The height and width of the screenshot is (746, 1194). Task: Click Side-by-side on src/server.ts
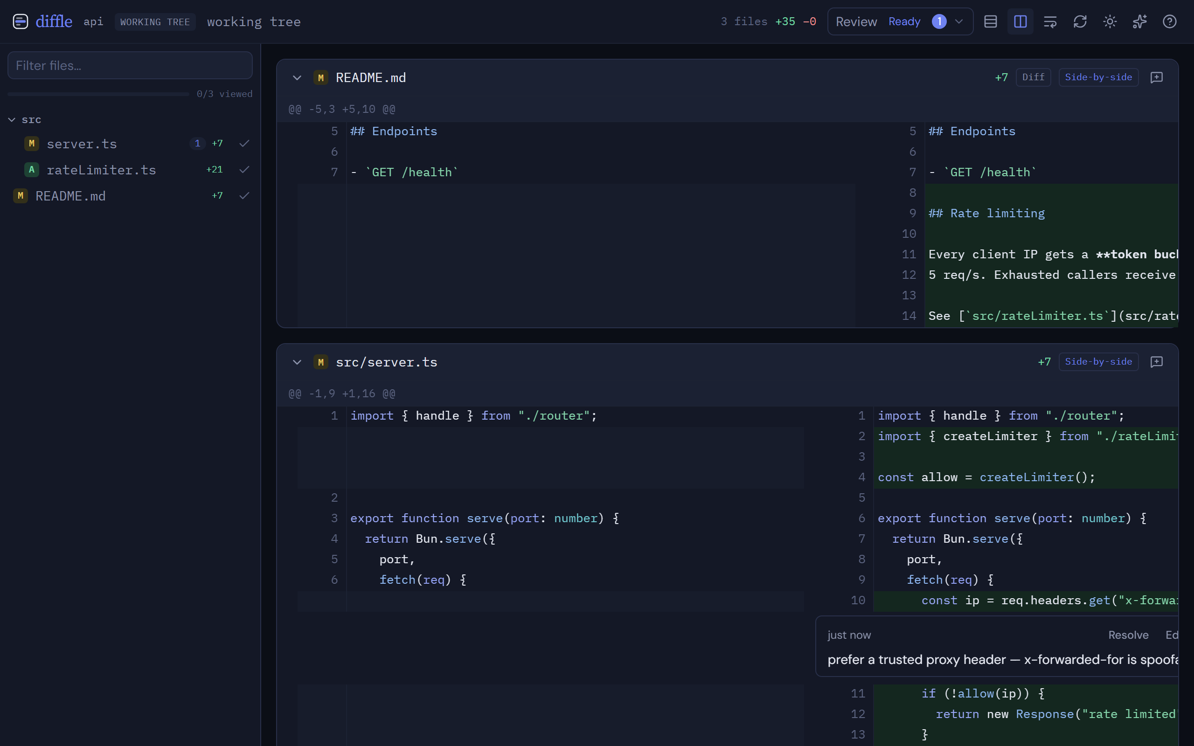[x=1098, y=362]
